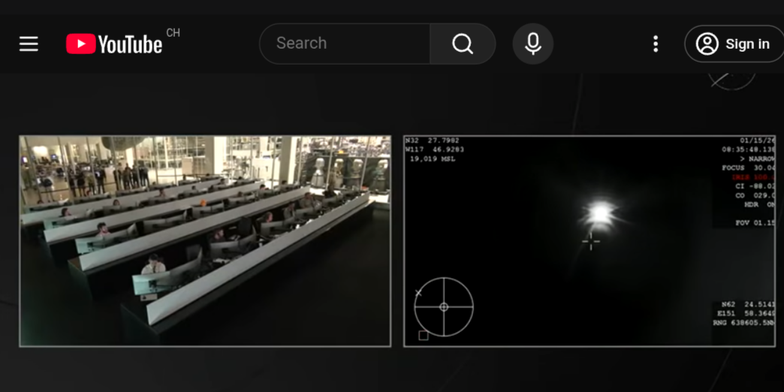784x392 pixels.
Task: Click the '19,019 MSL' altitude readout
Action: click(433, 159)
